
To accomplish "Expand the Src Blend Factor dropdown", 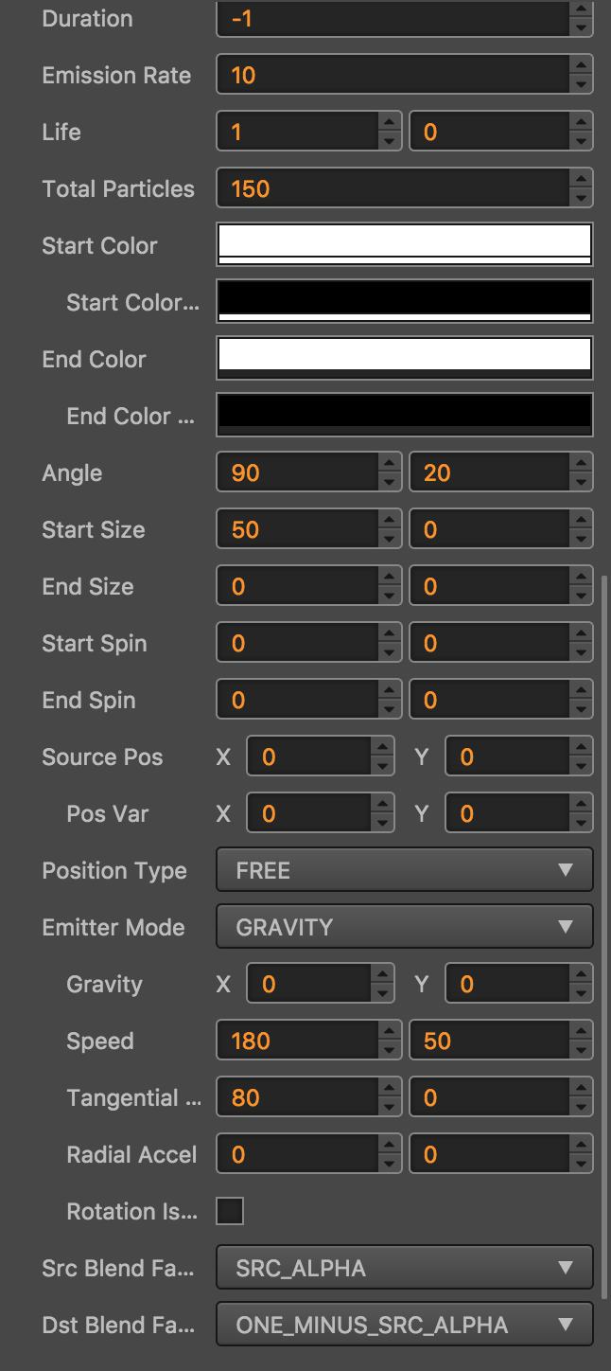I will click(404, 1268).
